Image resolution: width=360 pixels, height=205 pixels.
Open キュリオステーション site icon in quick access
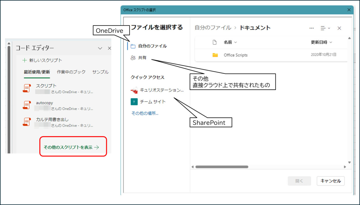point(134,90)
